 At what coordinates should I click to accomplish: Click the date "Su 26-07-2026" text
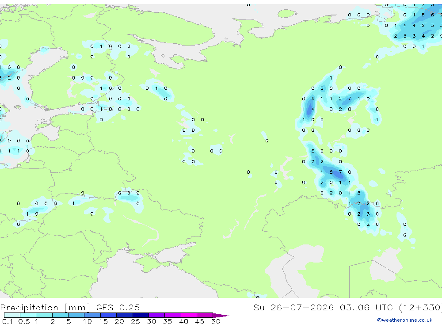pyautogui.click(x=294, y=308)
